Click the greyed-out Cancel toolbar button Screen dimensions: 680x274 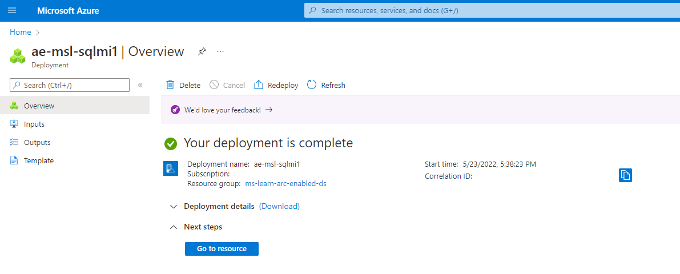click(227, 85)
